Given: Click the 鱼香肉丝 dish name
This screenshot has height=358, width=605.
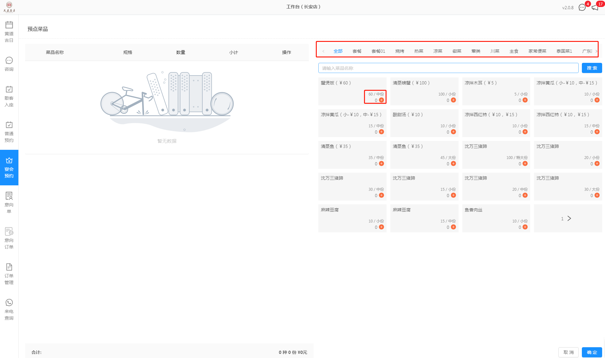Looking at the screenshot, I should 473,210.
